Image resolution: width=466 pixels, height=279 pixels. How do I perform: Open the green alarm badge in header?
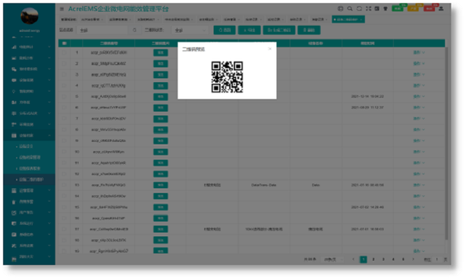(x=398, y=9)
